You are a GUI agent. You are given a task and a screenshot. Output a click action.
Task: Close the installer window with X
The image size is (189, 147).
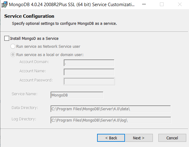[180, 5]
